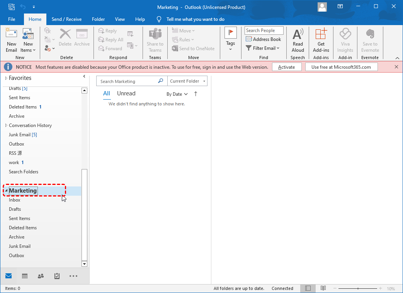The width and height of the screenshot is (403, 293).
Task: Click the zoom slider in status bar
Action: click(358, 288)
